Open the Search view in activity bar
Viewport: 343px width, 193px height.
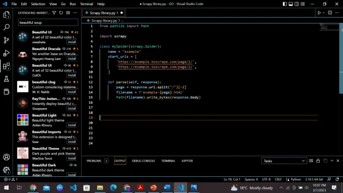pos(6,27)
